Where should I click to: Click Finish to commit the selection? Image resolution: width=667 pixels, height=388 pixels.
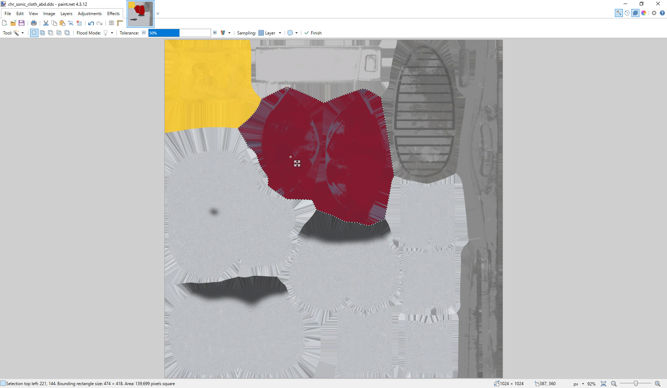tap(313, 33)
